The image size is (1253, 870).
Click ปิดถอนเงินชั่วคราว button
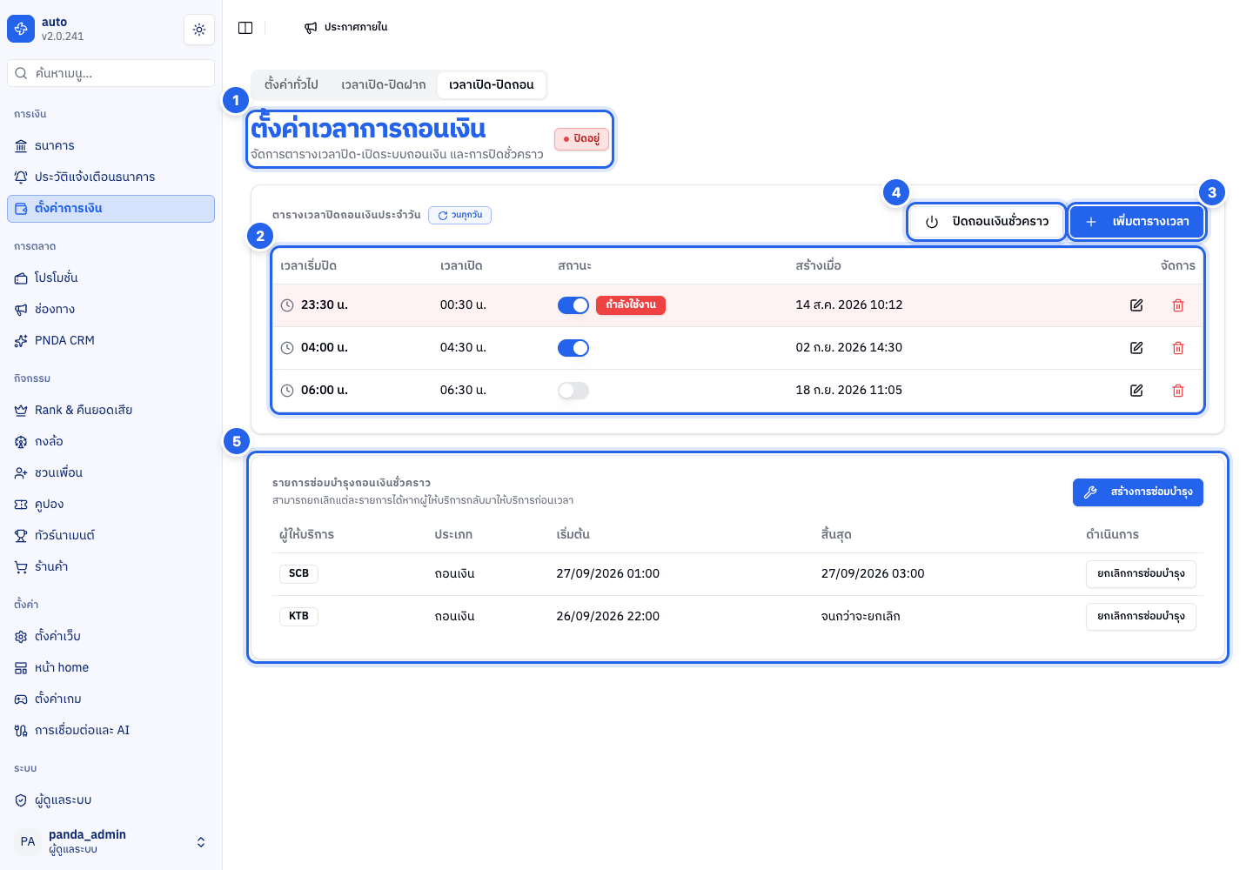tap(987, 222)
